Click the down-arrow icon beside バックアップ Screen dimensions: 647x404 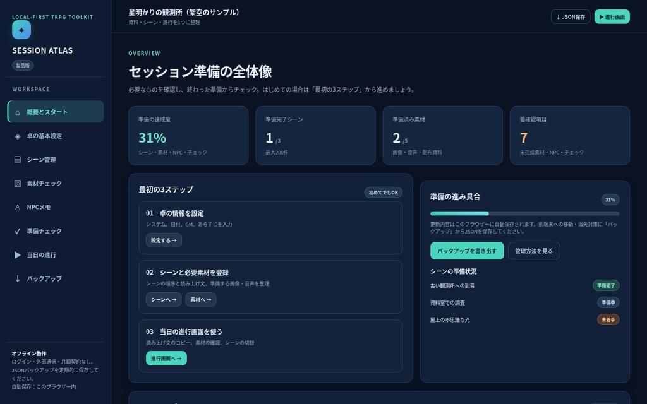pos(18,278)
